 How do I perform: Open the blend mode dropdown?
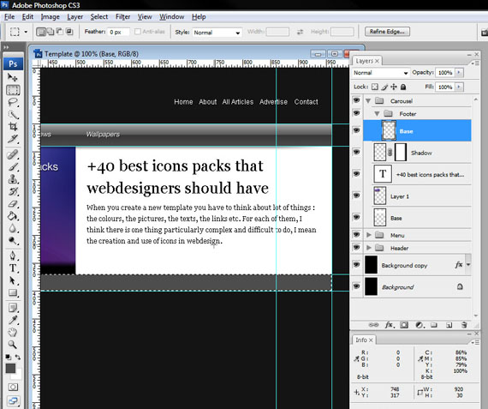380,73
